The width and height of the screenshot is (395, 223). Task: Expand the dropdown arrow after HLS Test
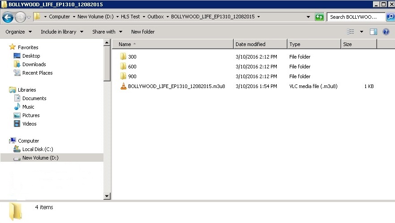pos(144,17)
